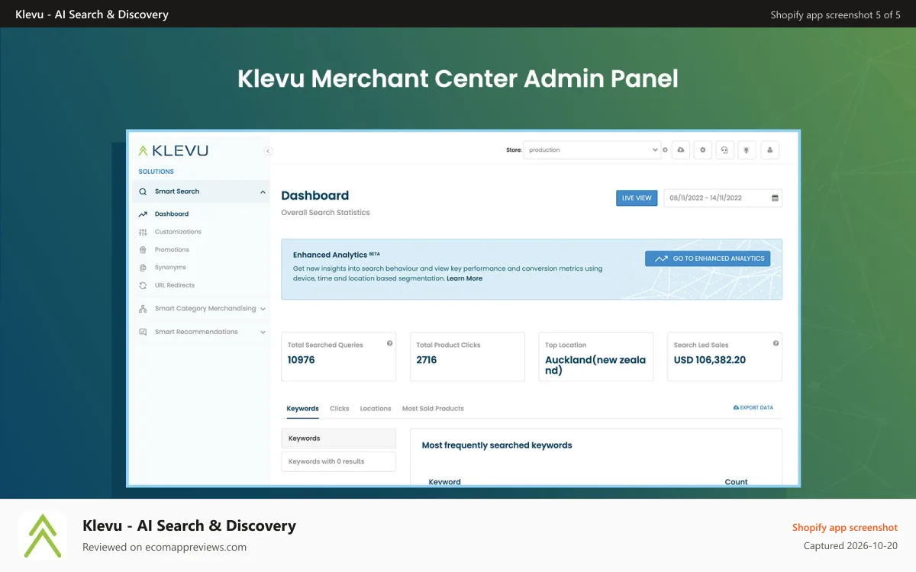
Task: Click the Dashboard page heading
Action: pyautogui.click(x=315, y=195)
